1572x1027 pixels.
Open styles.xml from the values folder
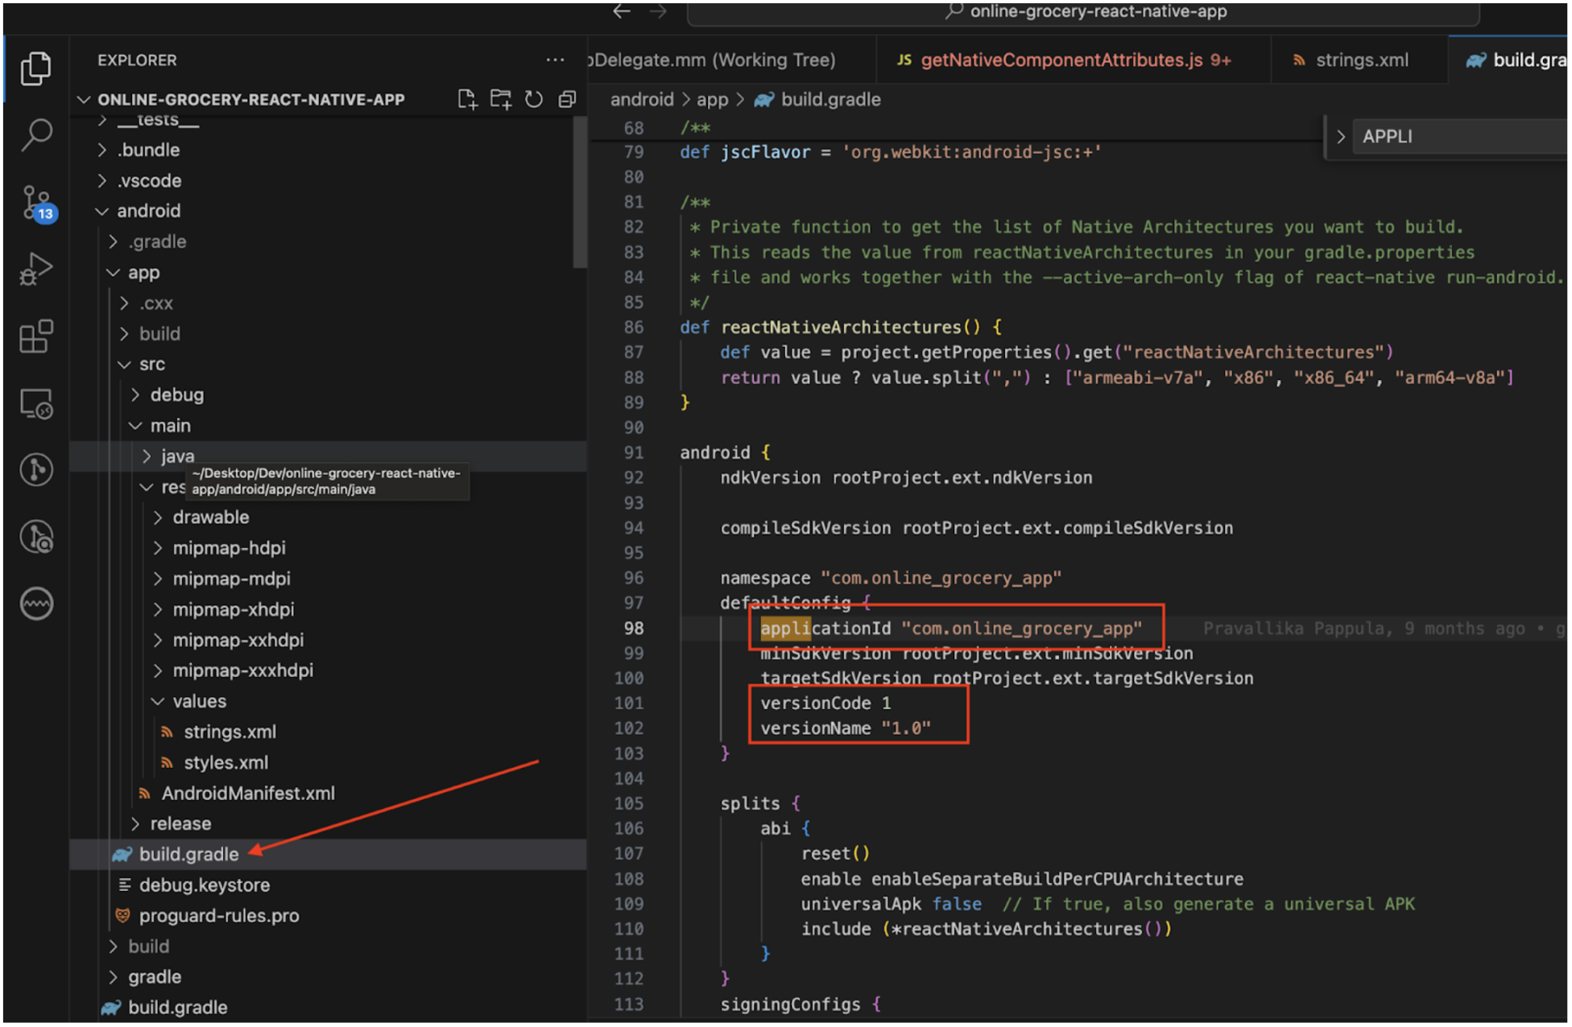[x=225, y=762]
